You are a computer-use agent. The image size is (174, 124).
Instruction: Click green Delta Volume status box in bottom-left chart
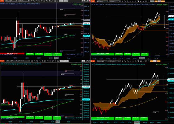[x=13, y=117]
